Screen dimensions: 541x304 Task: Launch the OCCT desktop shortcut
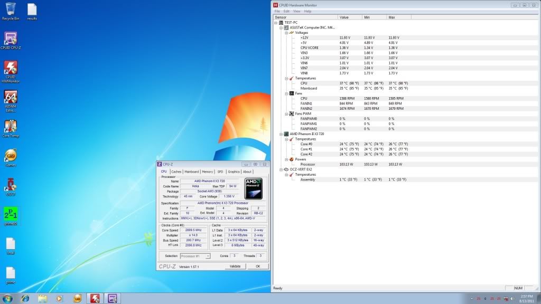[x=11, y=187]
